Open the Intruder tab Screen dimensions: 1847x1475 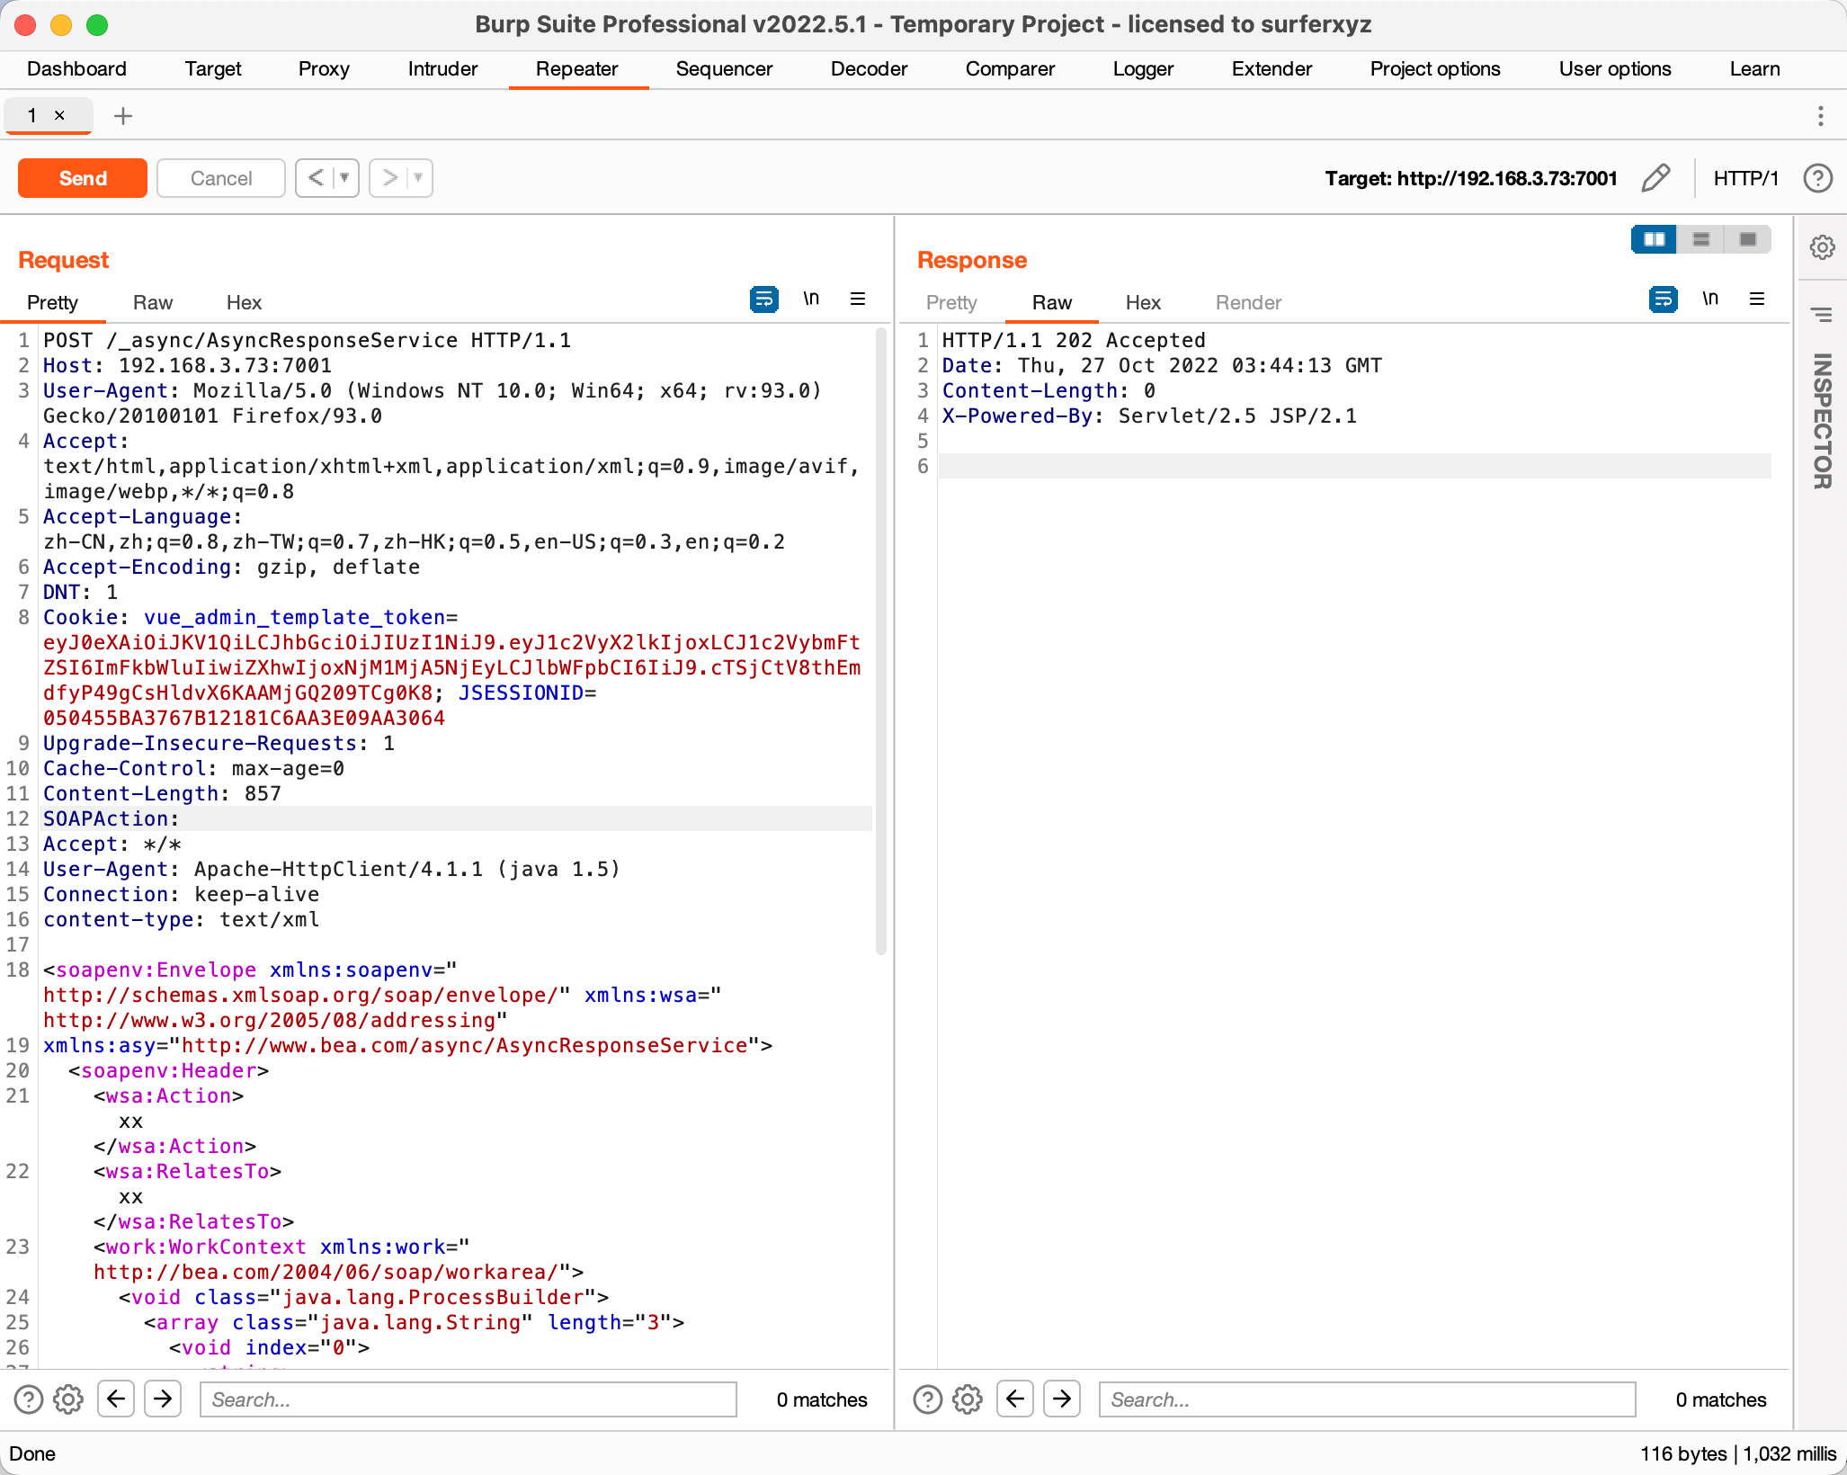[x=442, y=69]
